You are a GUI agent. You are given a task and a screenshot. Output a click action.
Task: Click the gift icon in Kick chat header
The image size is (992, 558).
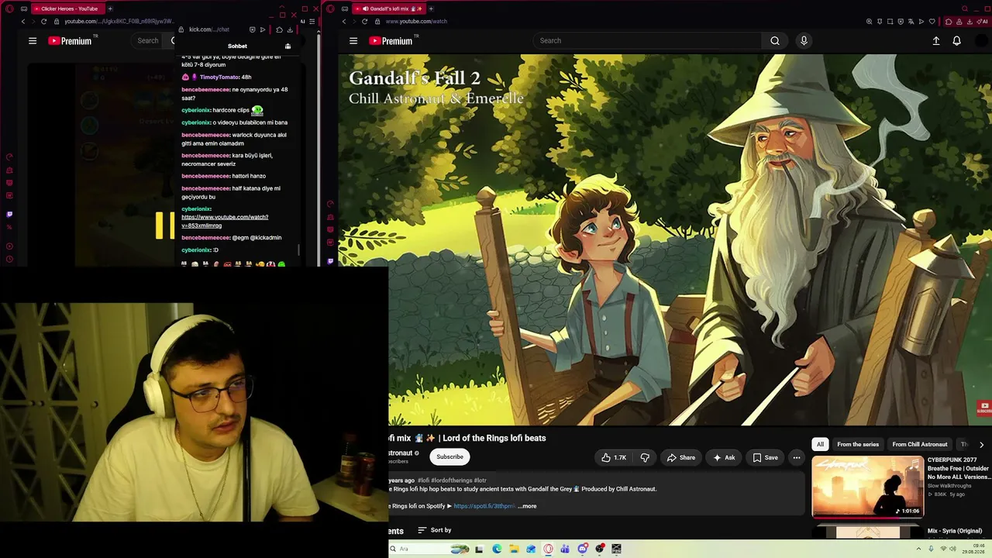[x=288, y=46]
